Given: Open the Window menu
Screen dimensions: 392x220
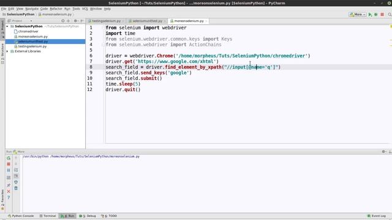Looking at the screenshot, I should tap(96, 9).
